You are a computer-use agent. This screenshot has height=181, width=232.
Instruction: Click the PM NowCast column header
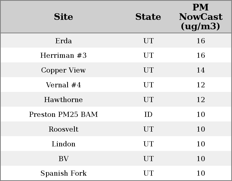200,17
